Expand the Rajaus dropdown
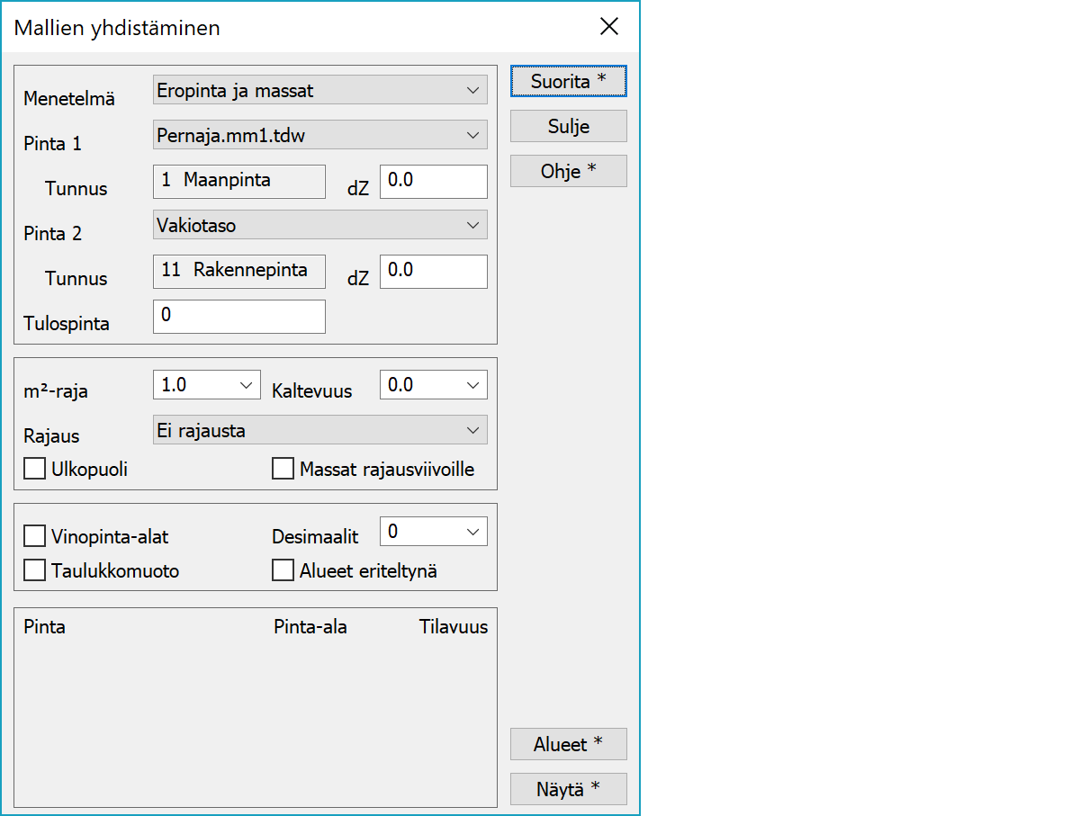The image size is (1080, 816). [x=319, y=430]
